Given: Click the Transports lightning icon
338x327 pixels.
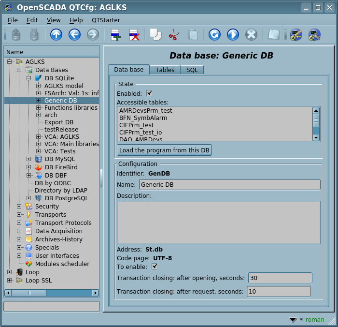Looking at the screenshot, I should tap(28, 214).
